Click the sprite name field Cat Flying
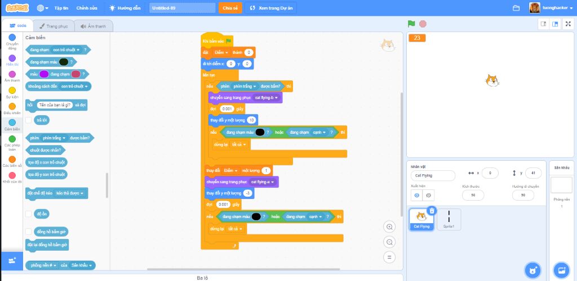577x281 pixels. [x=433, y=176]
